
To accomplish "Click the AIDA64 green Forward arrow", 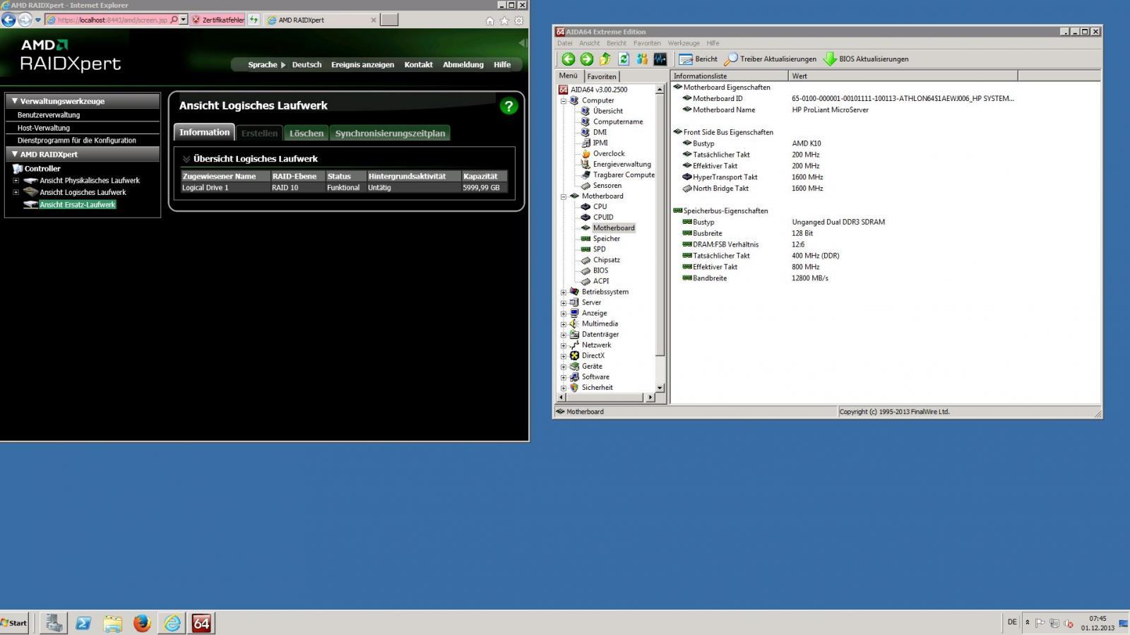I will coord(587,59).
